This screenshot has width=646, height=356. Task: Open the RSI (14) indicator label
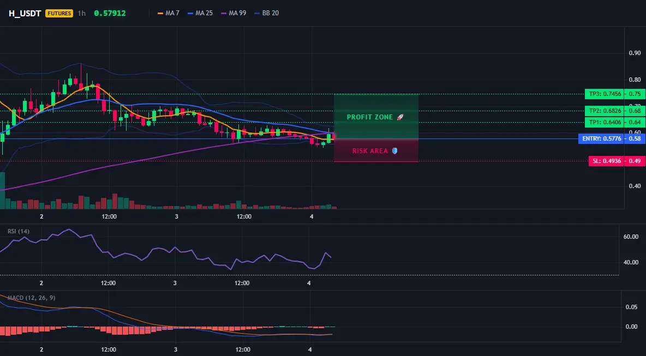(x=19, y=231)
